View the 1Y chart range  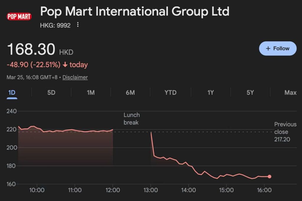coord(210,93)
